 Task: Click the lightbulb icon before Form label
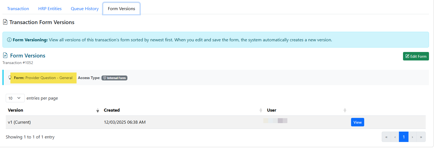click(10, 78)
